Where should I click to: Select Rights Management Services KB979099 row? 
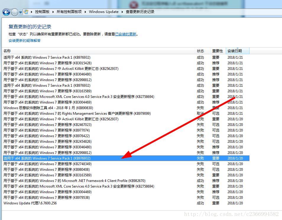pos(126,114)
